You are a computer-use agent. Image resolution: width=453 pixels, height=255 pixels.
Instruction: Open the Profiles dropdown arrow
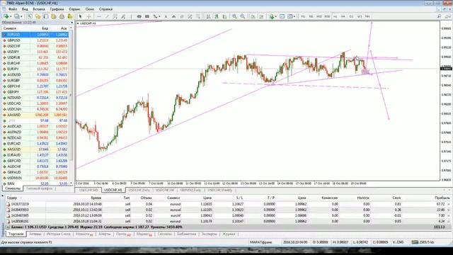[21, 16]
